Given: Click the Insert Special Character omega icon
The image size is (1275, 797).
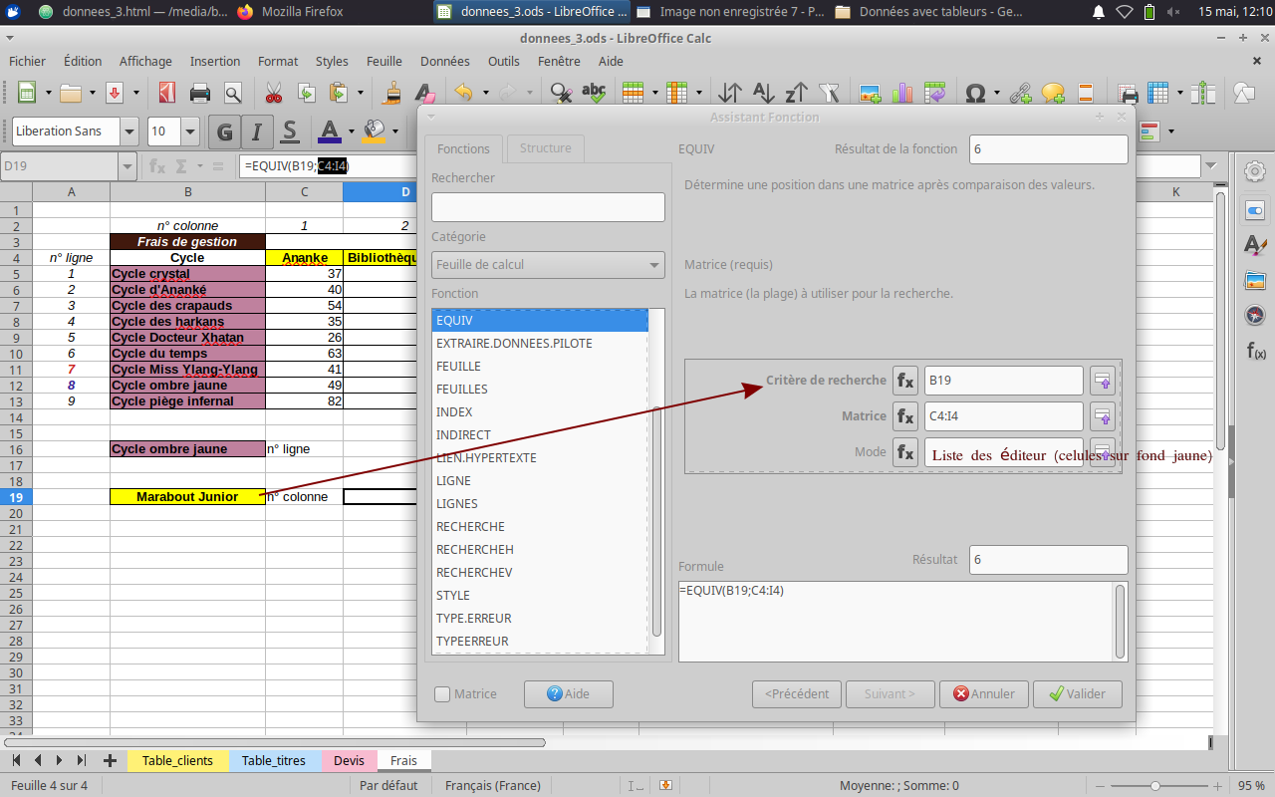Looking at the screenshot, I should click(975, 94).
